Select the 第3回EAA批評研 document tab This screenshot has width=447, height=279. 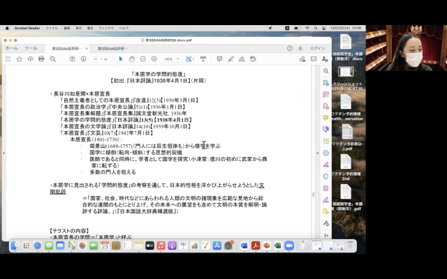[x=67, y=49]
